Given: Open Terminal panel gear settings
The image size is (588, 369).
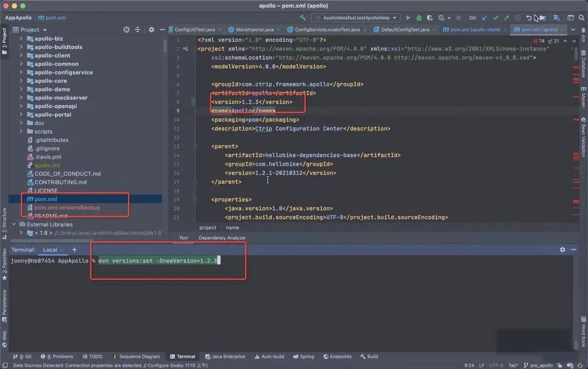Looking at the screenshot, I should [x=563, y=249].
